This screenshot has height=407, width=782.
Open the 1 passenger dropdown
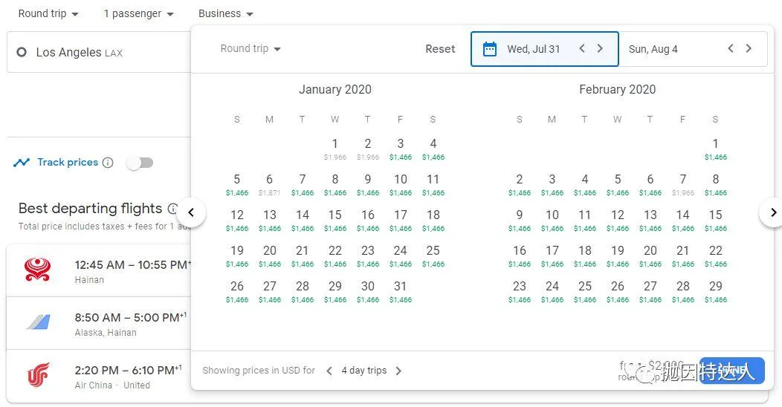tap(138, 14)
